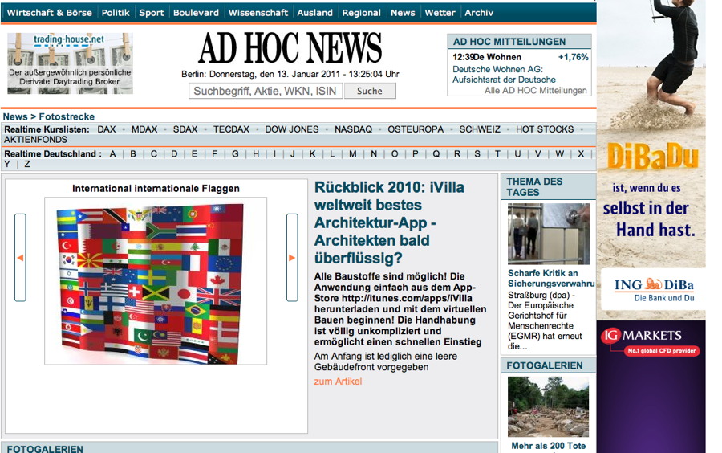This screenshot has height=453, width=722.
Task: Select Wissenschaft in the top navigation
Action: pyautogui.click(x=258, y=13)
